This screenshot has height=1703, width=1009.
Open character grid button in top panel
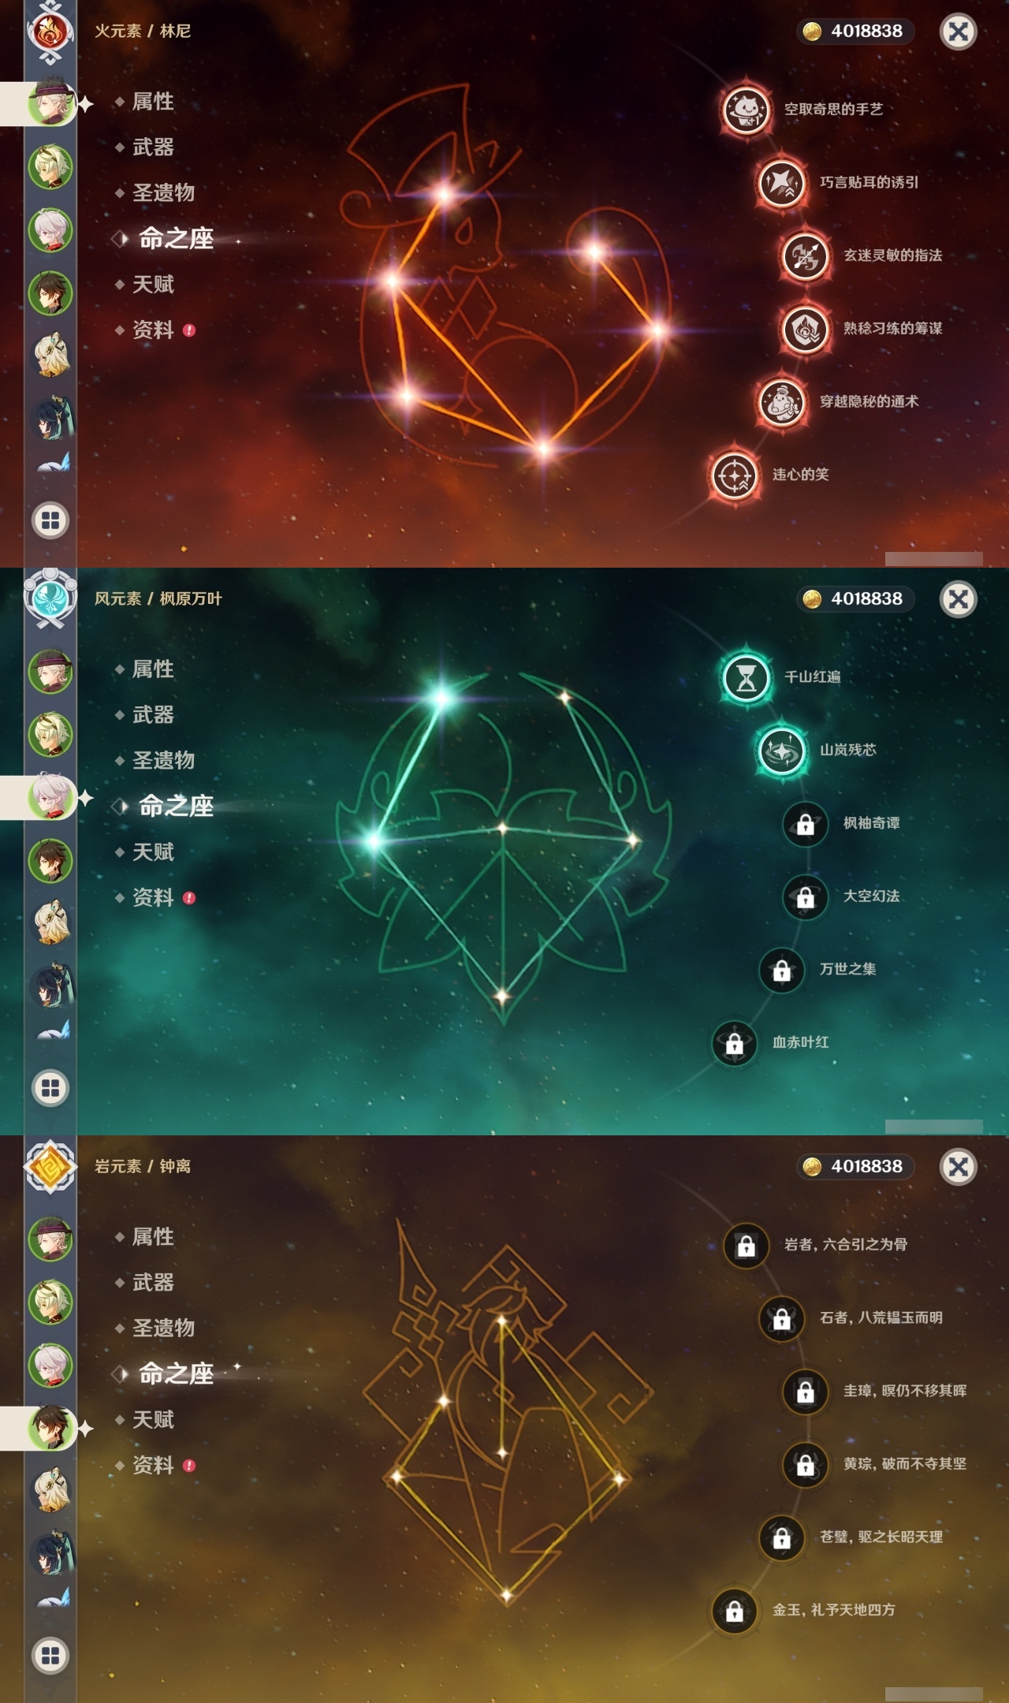pyautogui.click(x=50, y=520)
